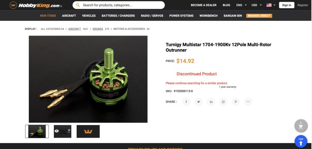
Task: Open the US flag country dropdown
Action: 271,5
